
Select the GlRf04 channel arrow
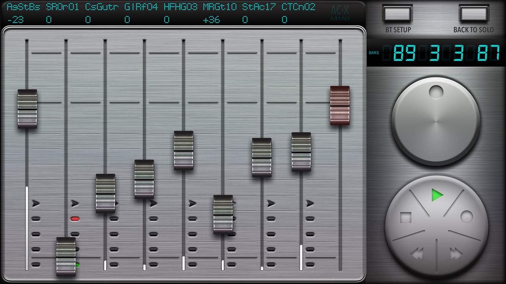[x=153, y=204]
